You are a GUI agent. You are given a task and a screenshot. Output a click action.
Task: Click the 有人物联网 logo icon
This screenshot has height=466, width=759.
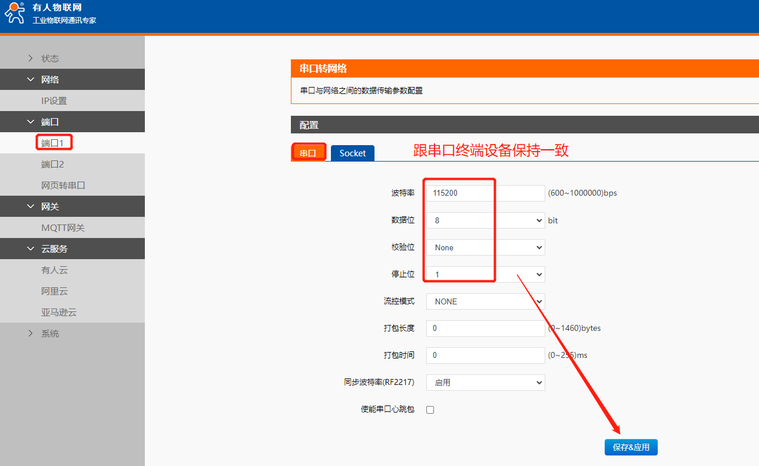15,13
